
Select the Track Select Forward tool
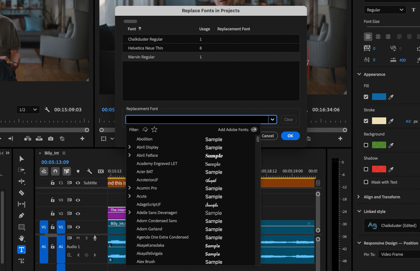coord(21,170)
